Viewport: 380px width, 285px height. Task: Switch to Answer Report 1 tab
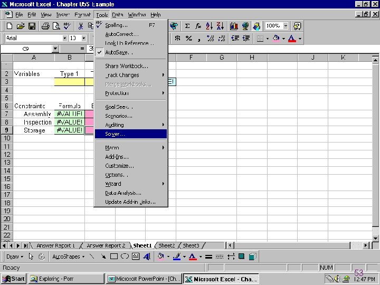pyautogui.click(x=55, y=245)
